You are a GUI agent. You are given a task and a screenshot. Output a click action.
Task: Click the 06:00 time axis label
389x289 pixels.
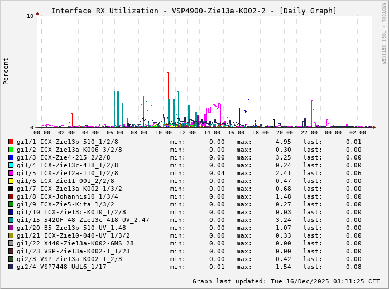[115, 133]
